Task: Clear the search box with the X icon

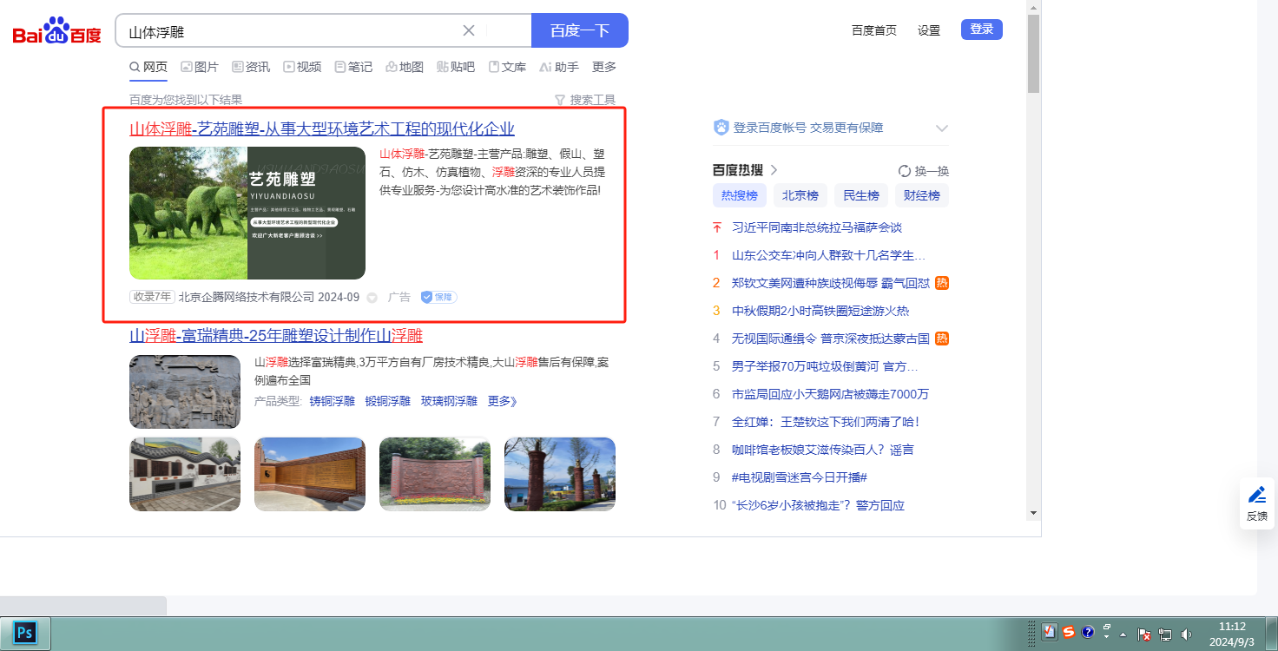Action: [x=469, y=30]
